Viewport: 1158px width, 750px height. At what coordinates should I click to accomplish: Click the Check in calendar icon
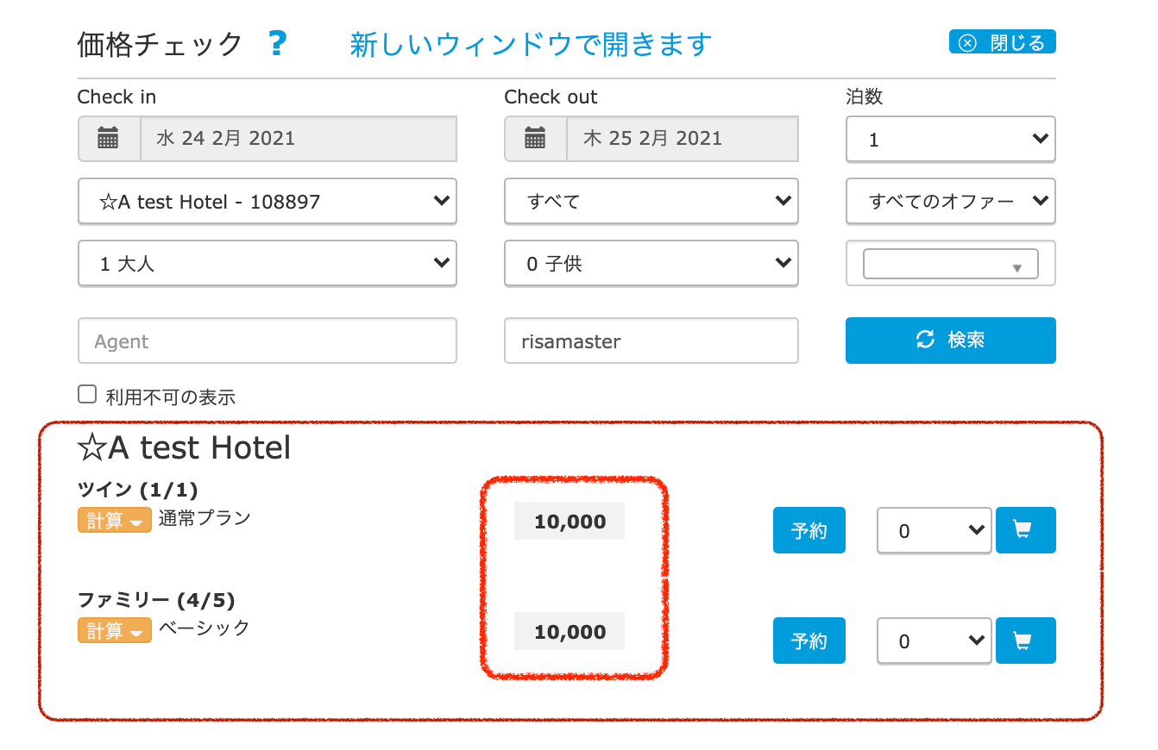pos(109,138)
